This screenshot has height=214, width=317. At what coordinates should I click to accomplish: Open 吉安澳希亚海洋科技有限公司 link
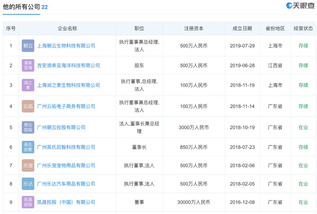click(x=68, y=65)
